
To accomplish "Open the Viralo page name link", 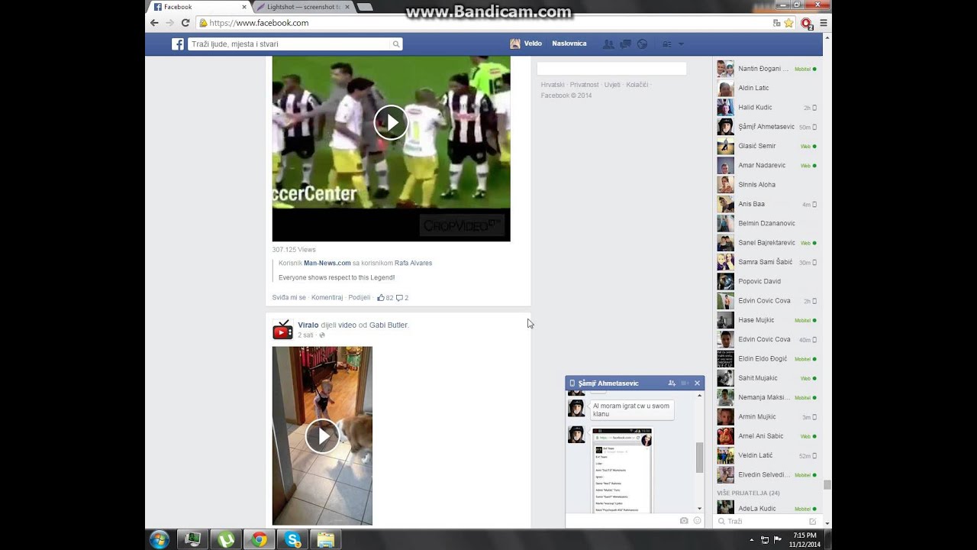I will [308, 325].
